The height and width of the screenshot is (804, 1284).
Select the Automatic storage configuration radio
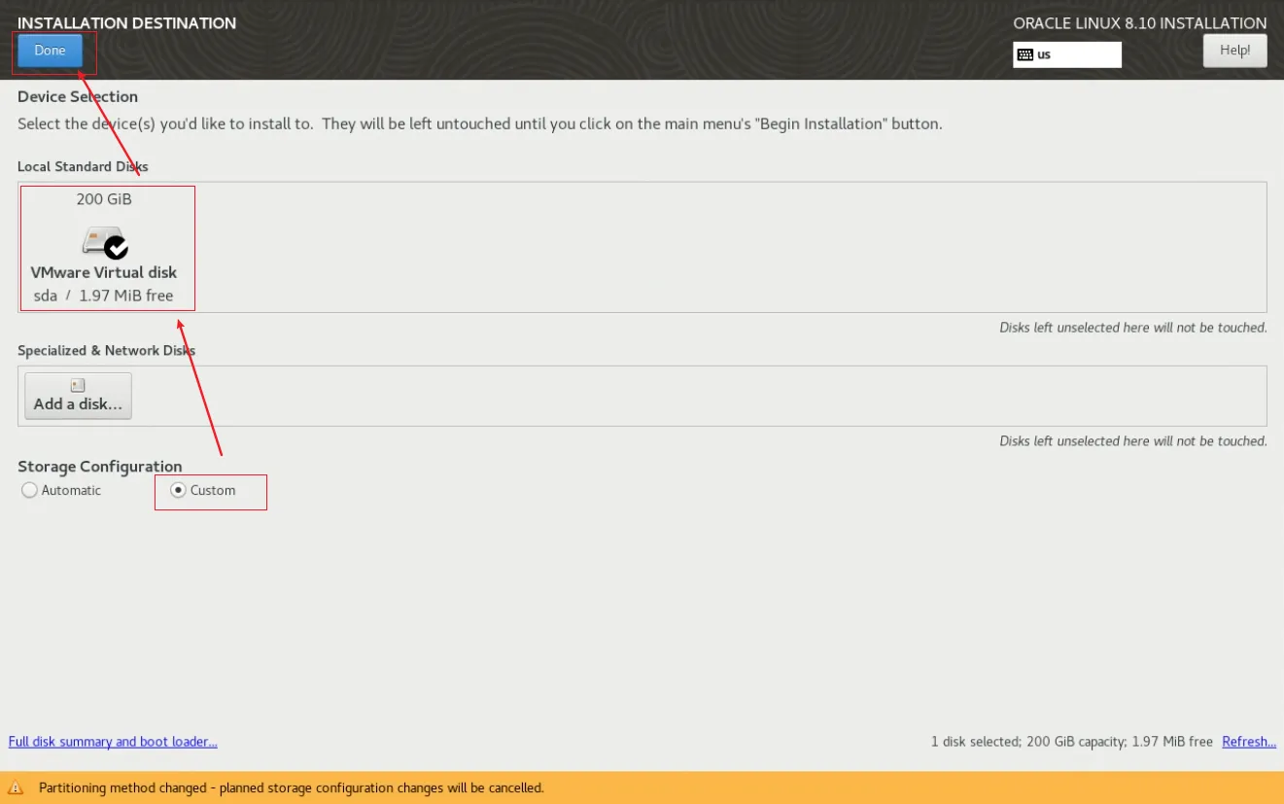pyautogui.click(x=29, y=491)
